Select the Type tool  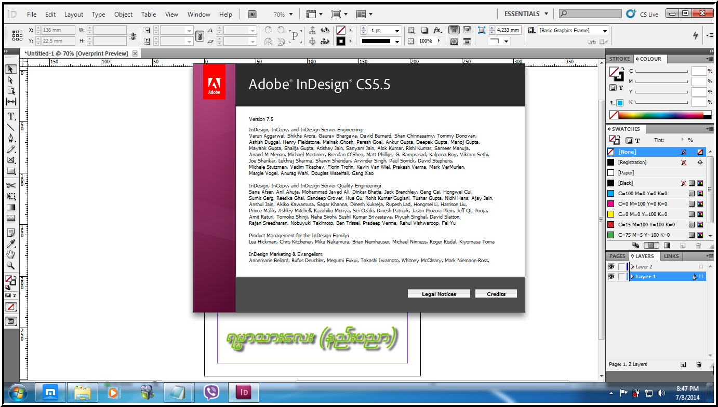tap(11, 116)
